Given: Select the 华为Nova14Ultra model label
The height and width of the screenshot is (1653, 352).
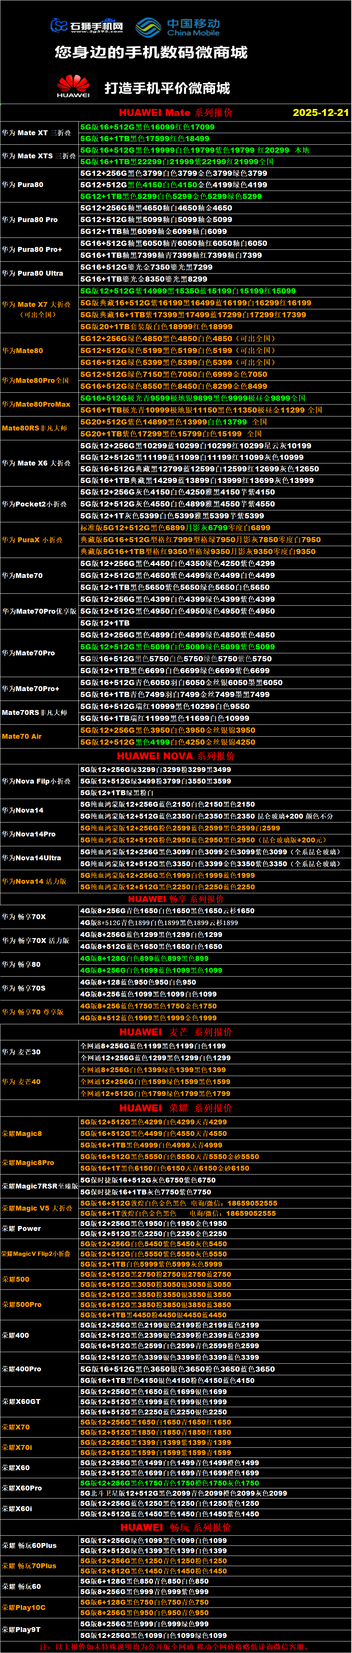Looking at the screenshot, I should click(32, 858).
